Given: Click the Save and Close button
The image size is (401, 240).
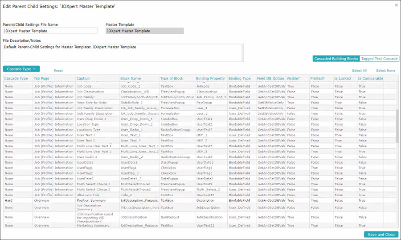Looking at the screenshot, I should coord(381,234).
